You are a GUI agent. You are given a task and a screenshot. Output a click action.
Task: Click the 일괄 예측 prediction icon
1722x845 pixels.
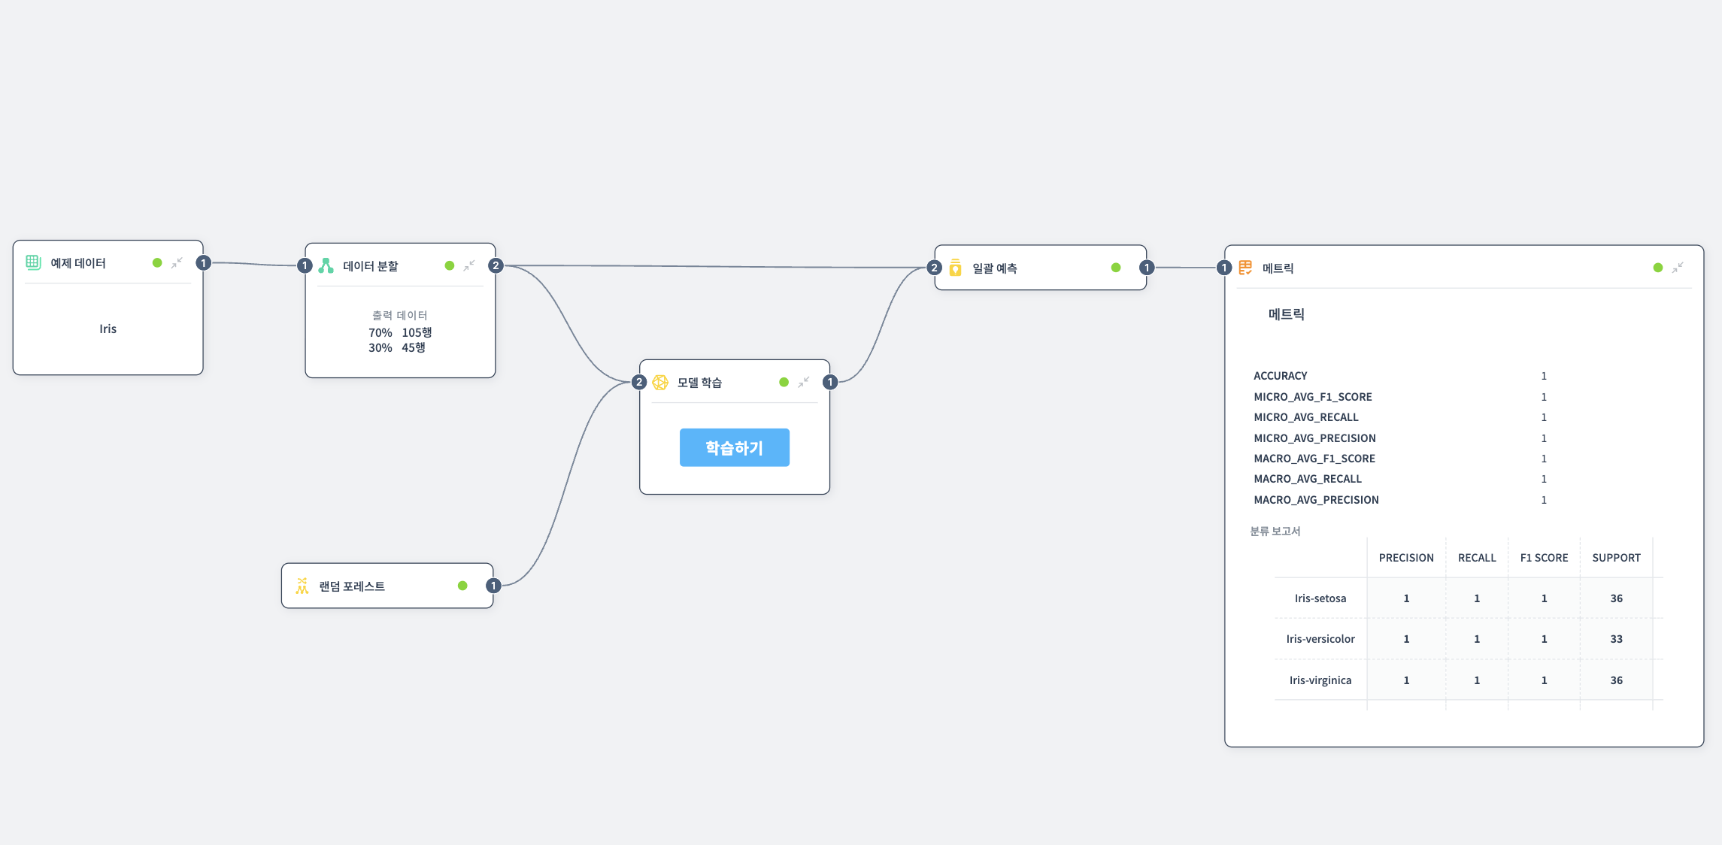pos(955,268)
